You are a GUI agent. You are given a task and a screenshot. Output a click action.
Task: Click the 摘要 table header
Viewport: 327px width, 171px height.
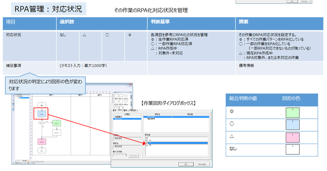[280, 24]
